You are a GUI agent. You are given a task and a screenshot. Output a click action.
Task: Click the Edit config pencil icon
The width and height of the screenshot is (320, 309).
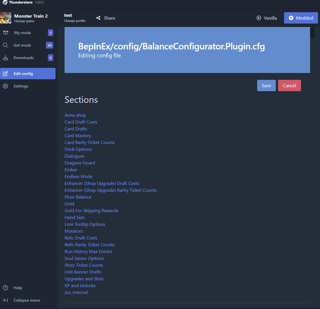point(5,74)
